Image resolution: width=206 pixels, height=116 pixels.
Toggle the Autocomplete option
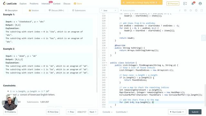coord(127,10)
